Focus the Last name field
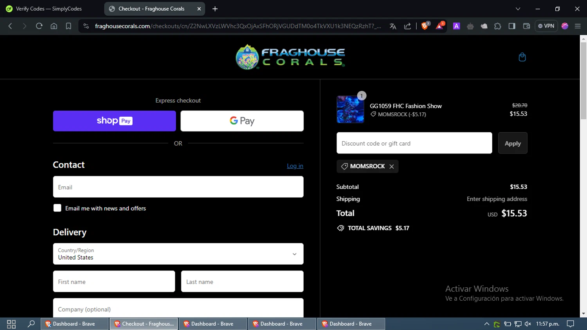 tap(242, 281)
